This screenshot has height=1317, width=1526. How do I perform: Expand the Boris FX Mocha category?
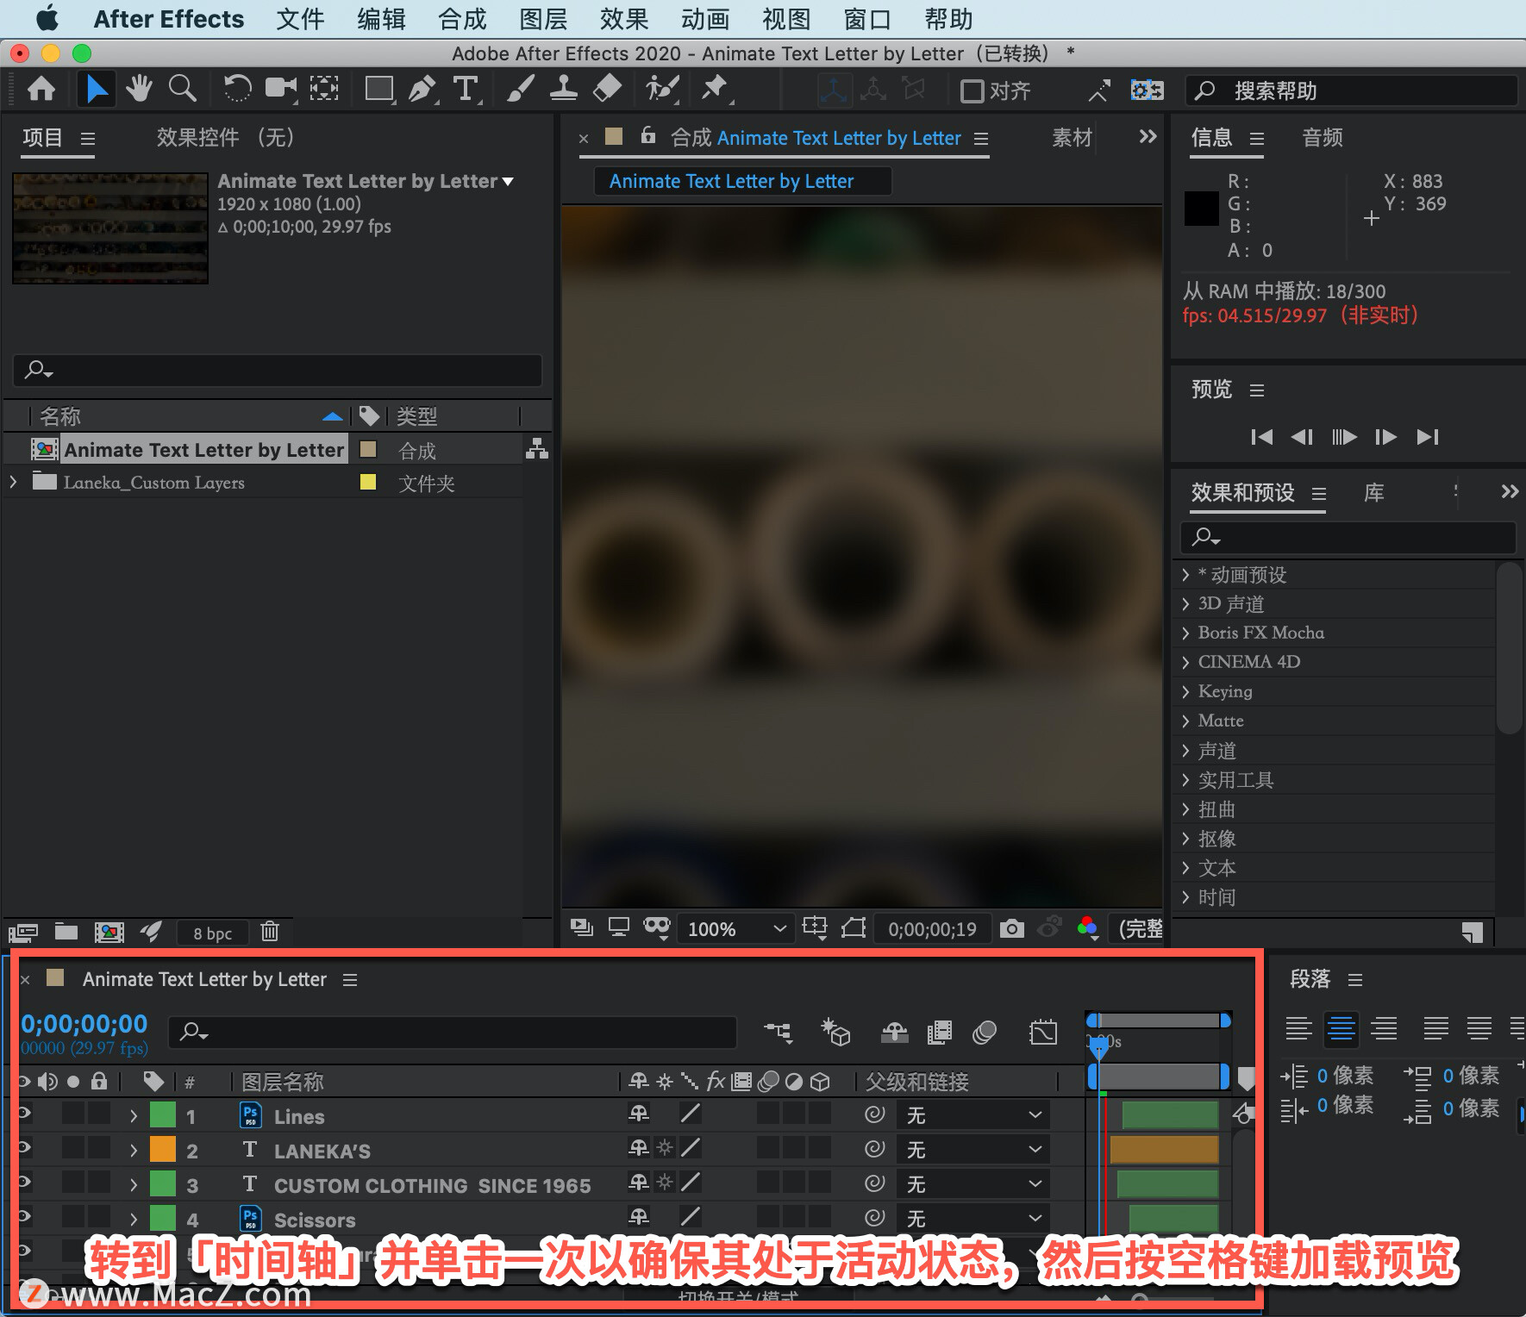(1186, 633)
